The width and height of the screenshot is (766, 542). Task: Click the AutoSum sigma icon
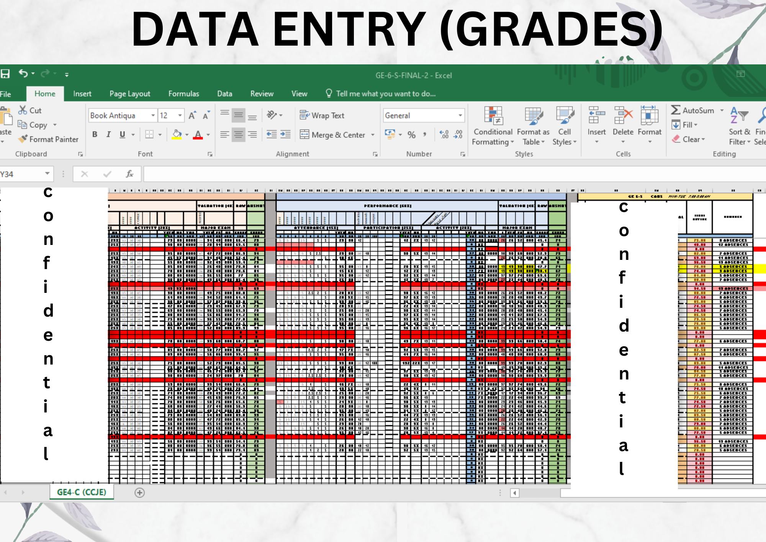coord(676,110)
